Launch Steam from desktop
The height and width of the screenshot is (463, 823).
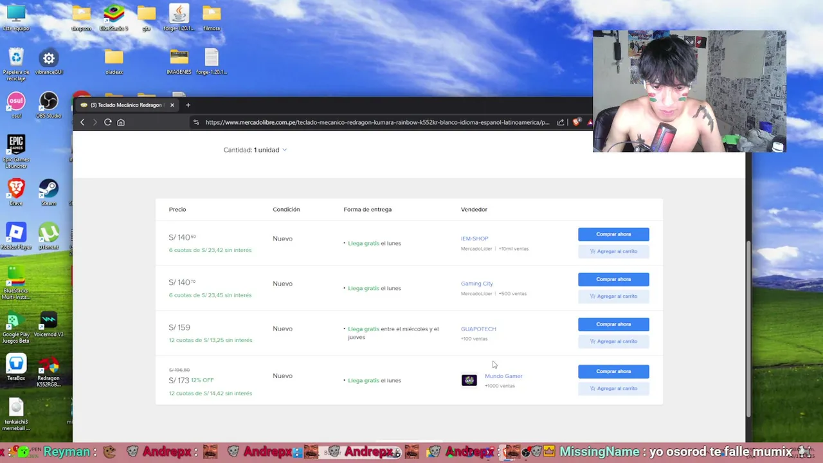49,192
